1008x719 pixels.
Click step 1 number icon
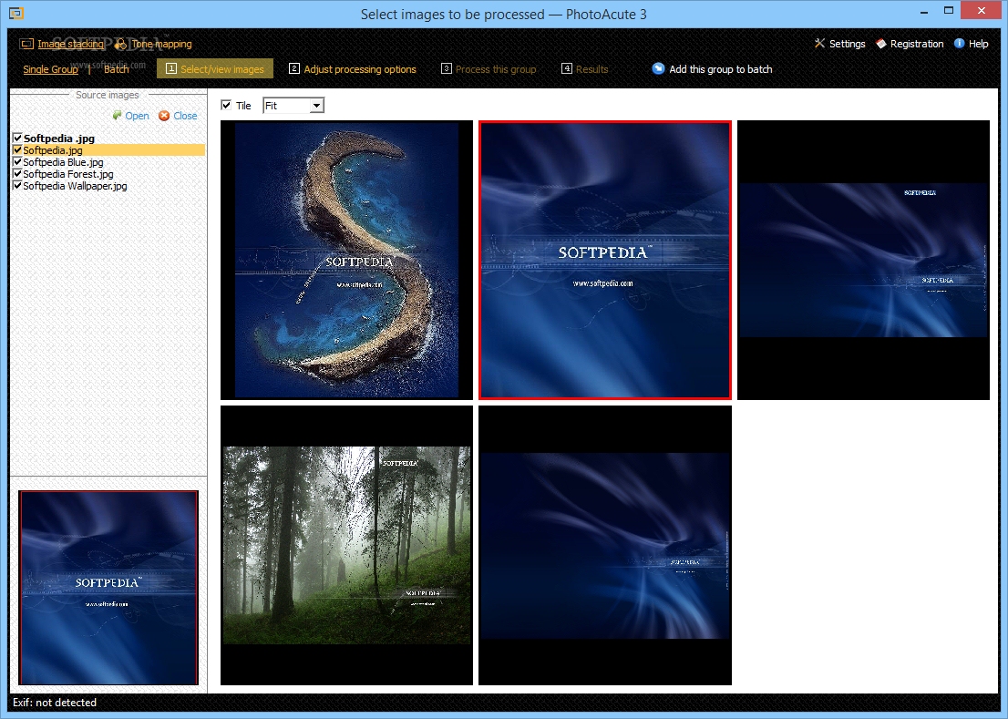coord(171,68)
